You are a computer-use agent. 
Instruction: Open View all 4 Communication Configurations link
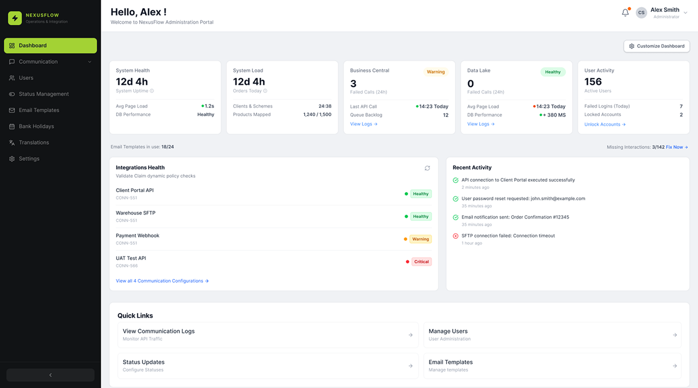pyautogui.click(x=162, y=281)
